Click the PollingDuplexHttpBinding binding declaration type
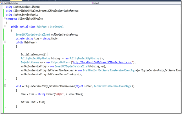182x114 pixels. [x=35, y=58]
